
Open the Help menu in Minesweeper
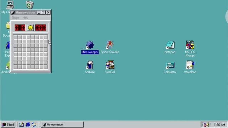[x=25, y=18]
